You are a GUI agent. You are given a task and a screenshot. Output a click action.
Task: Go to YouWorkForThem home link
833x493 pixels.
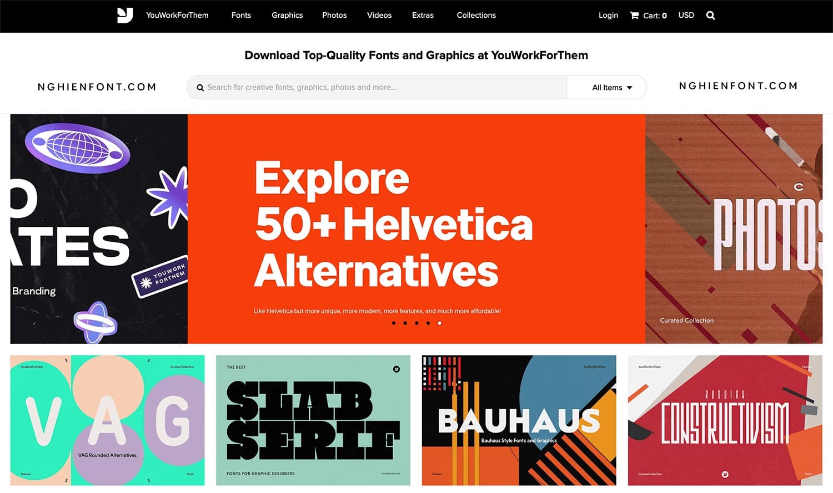pos(177,15)
